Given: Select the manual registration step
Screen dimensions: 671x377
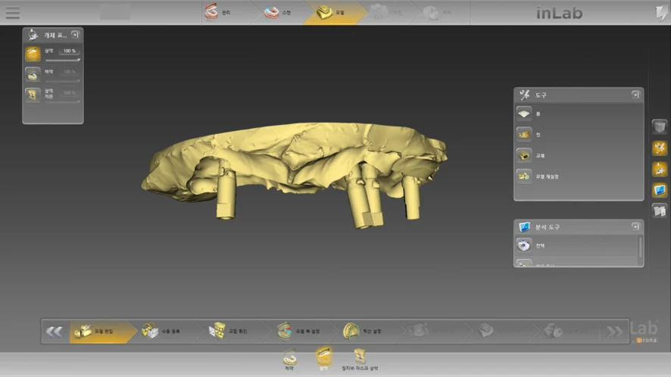Looking at the screenshot, I should tap(162, 332).
